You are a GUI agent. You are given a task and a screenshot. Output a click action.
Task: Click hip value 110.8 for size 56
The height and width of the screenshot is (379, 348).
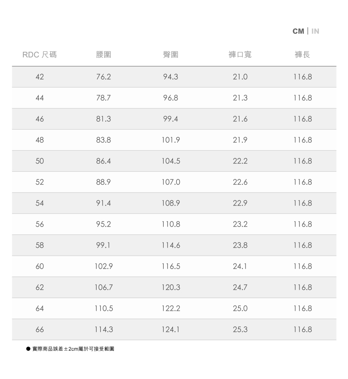(x=170, y=224)
